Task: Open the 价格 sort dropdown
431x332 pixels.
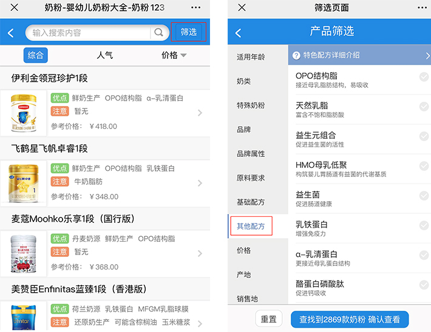Action: click(x=174, y=55)
